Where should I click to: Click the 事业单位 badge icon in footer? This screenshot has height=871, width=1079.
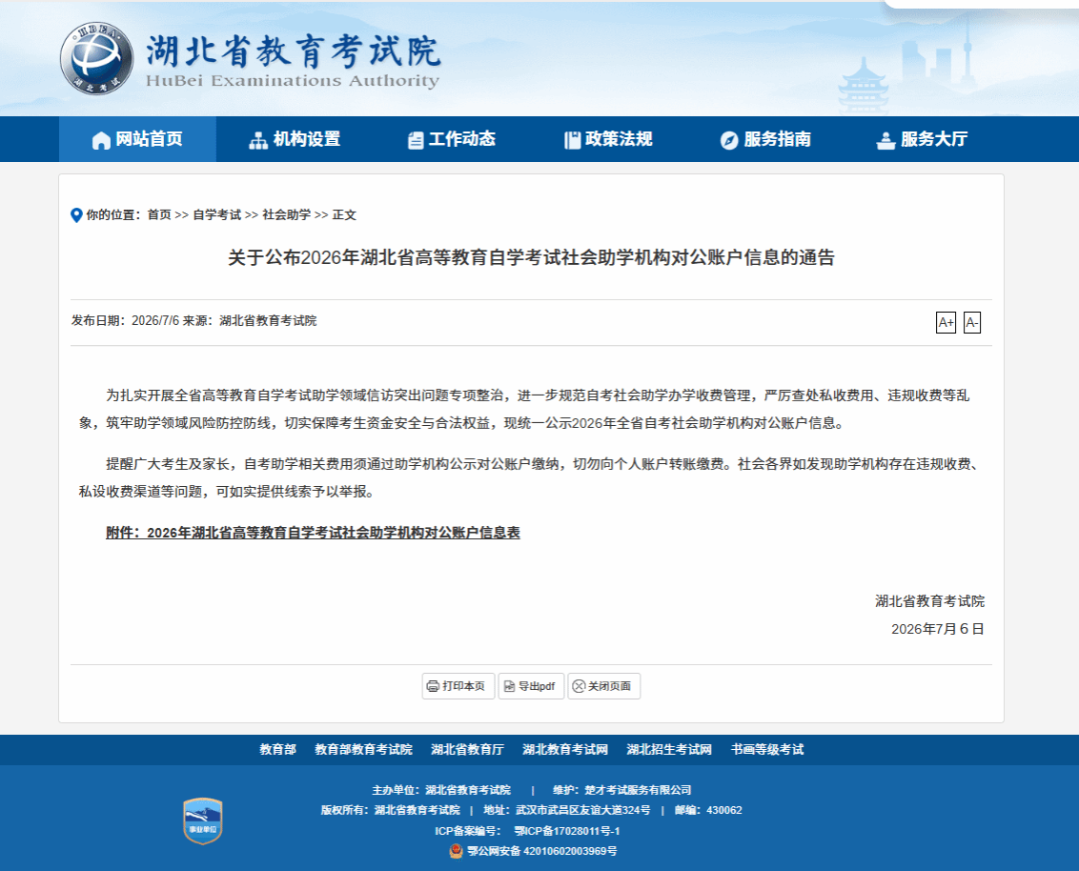coord(203,820)
